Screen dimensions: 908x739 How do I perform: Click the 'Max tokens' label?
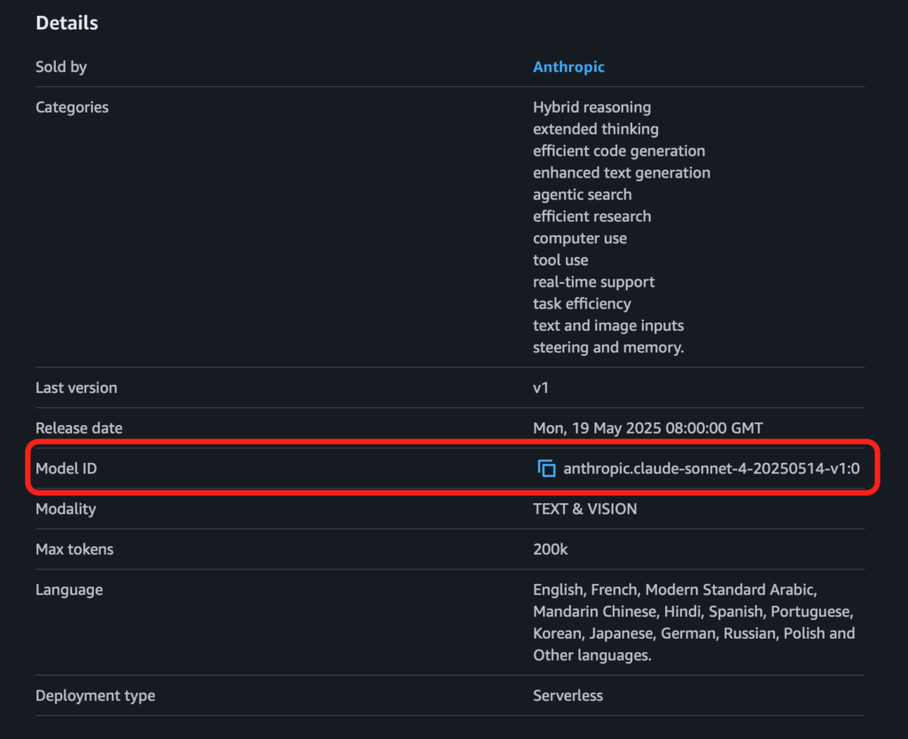74,549
